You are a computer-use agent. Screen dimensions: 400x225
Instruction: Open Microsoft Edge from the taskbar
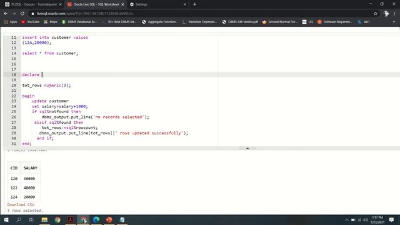96,219
